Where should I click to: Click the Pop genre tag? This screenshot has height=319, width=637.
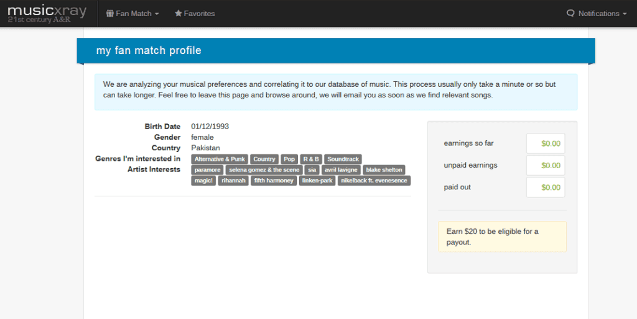tap(289, 159)
